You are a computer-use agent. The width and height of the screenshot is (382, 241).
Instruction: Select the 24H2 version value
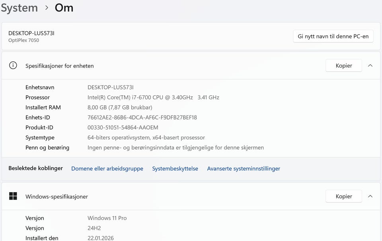point(94,228)
